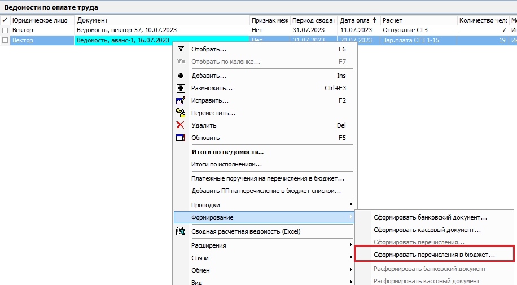Click the duplicate icon beside Размножить
Screen dimensions: 517x285
coord(181,88)
